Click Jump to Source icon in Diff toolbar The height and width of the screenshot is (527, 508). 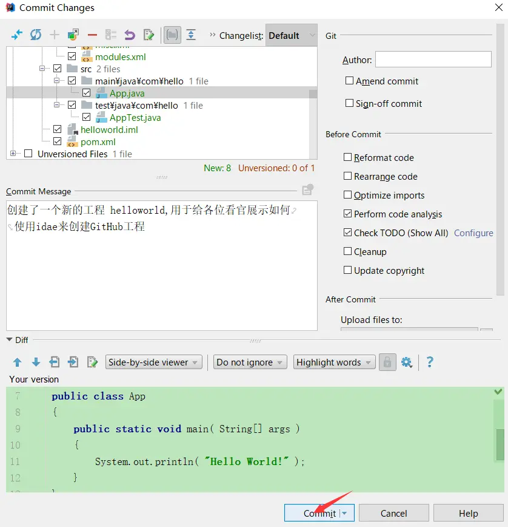pos(92,362)
